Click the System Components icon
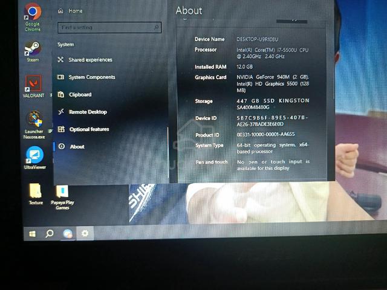387x290 pixels. click(x=60, y=77)
